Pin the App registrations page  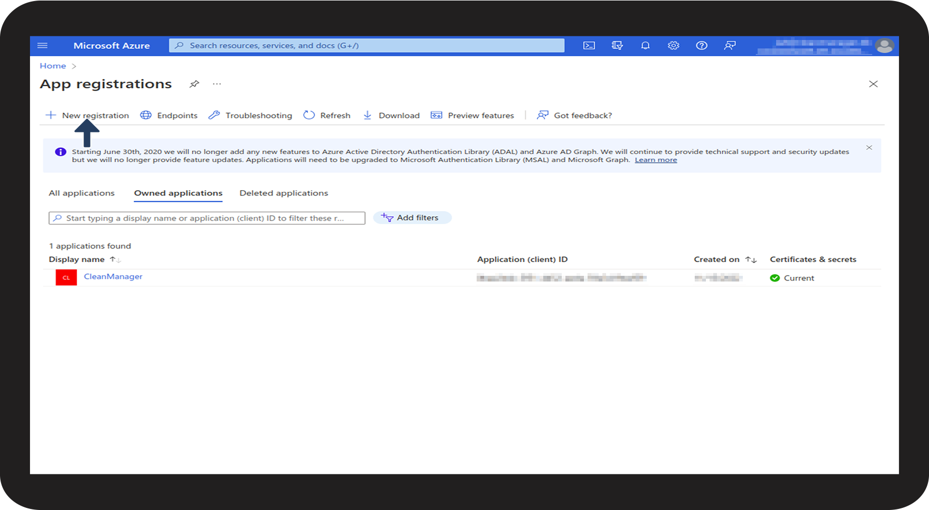(194, 84)
